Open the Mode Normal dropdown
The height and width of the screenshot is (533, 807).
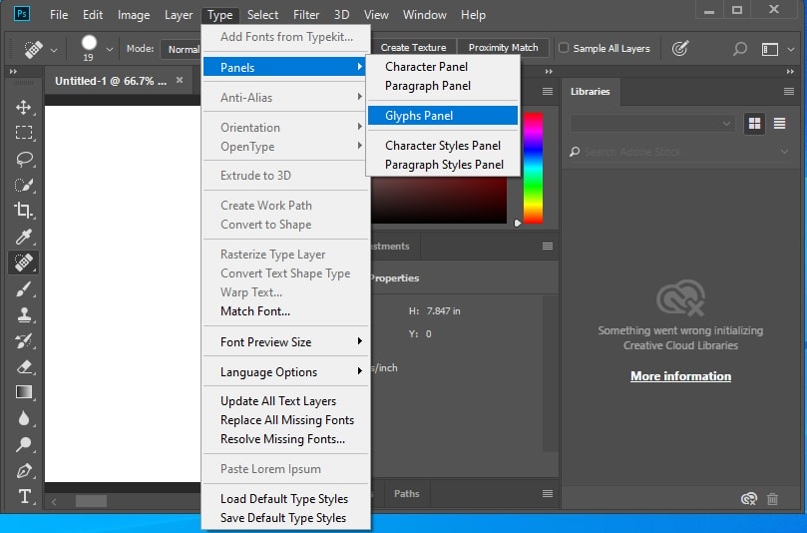click(x=182, y=50)
